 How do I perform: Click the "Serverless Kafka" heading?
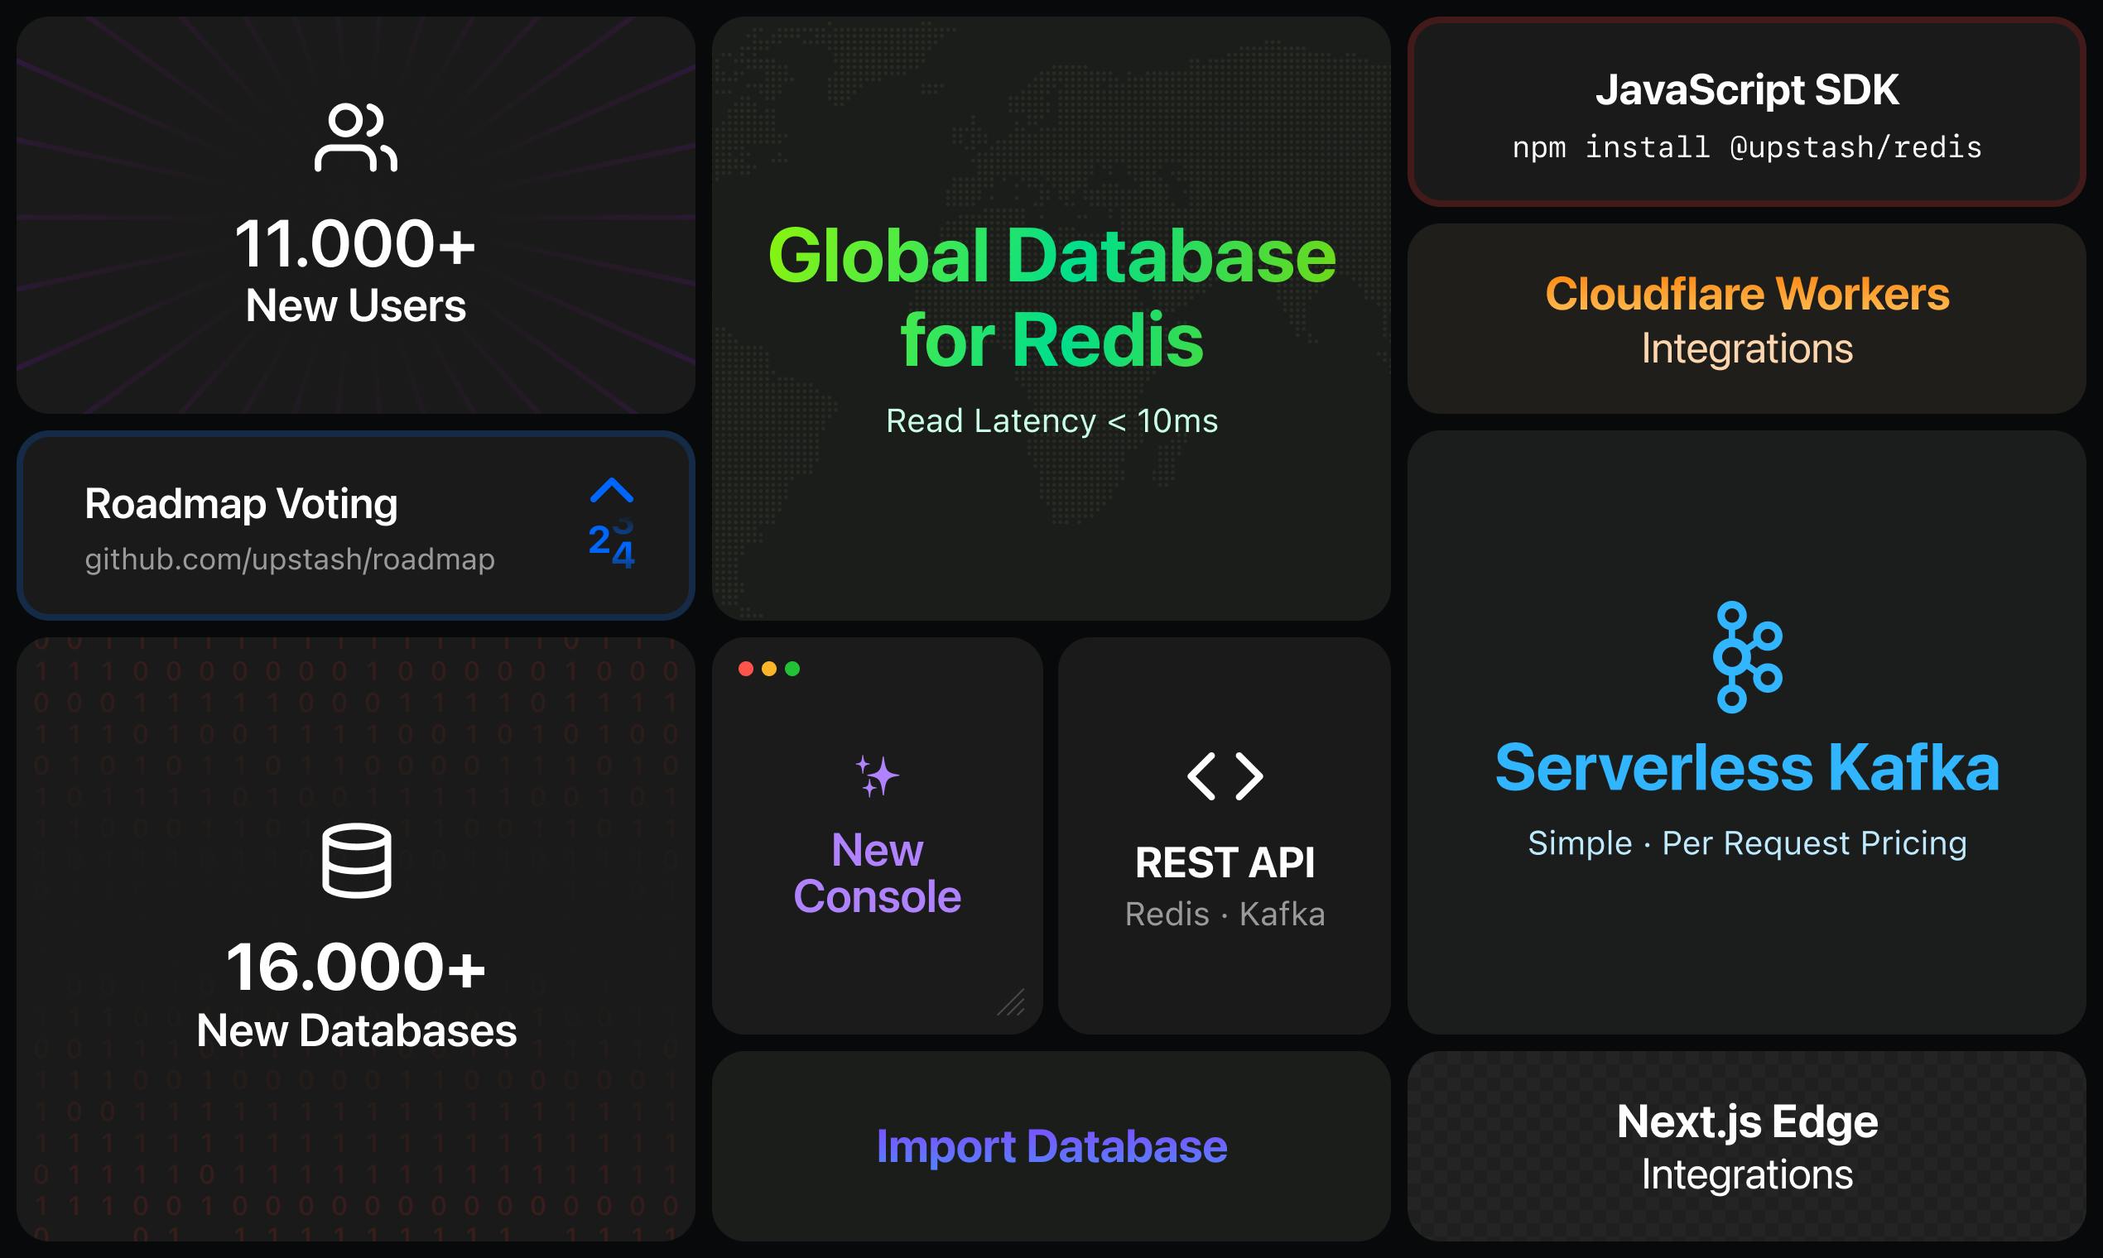(1747, 767)
